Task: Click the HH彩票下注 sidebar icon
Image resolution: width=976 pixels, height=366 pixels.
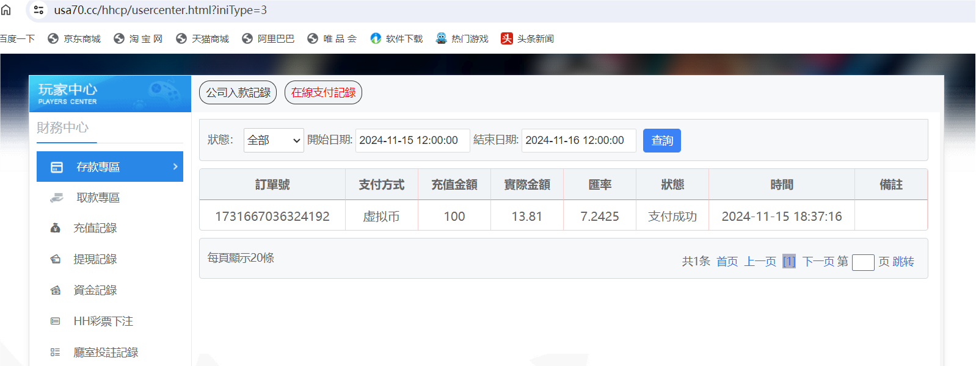Action: tap(56, 321)
